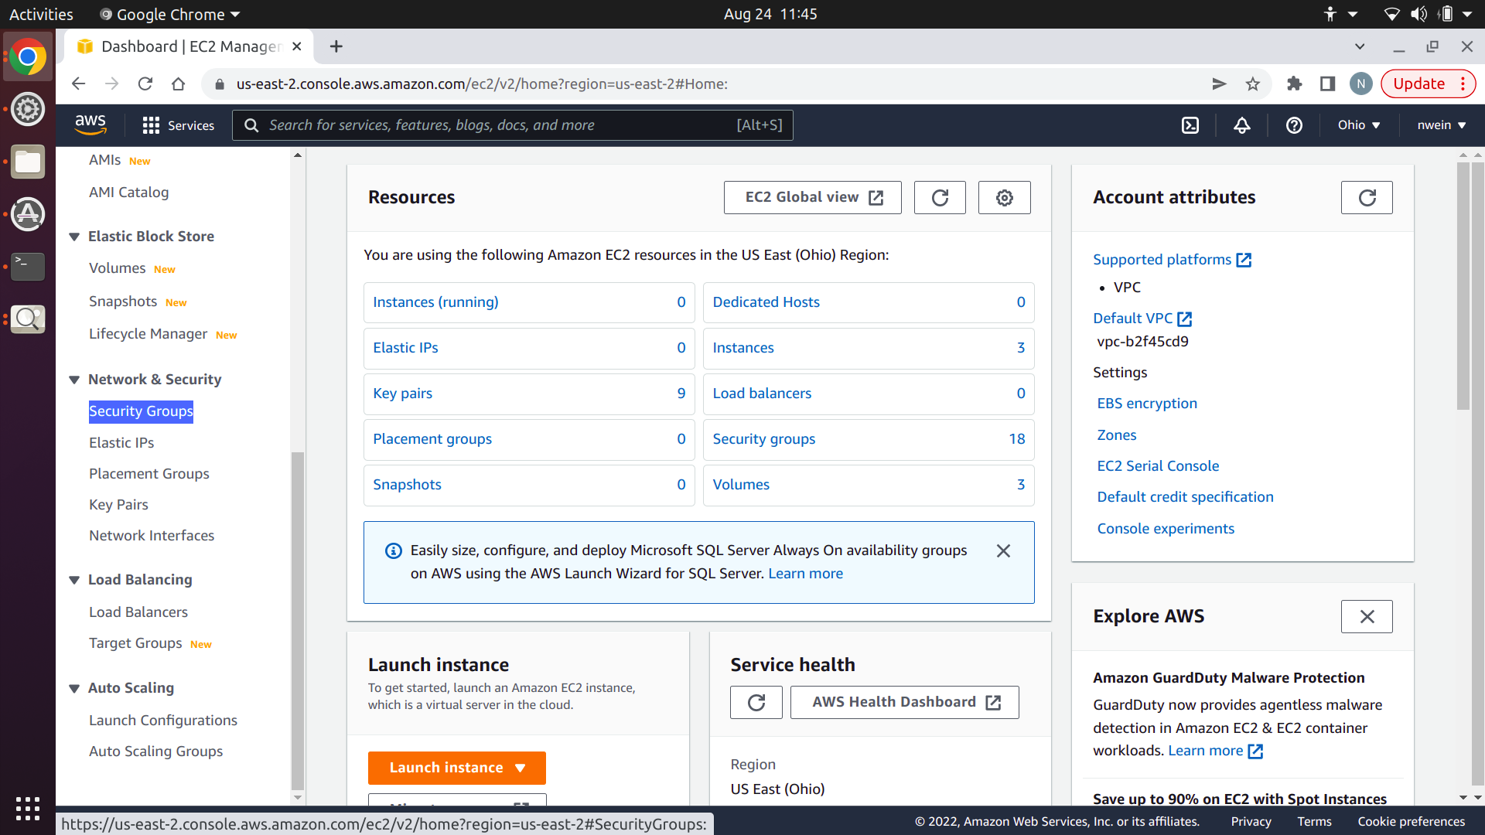The image size is (1485, 835).
Task: Open the Ohio region dropdown
Action: pyautogui.click(x=1359, y=125)
